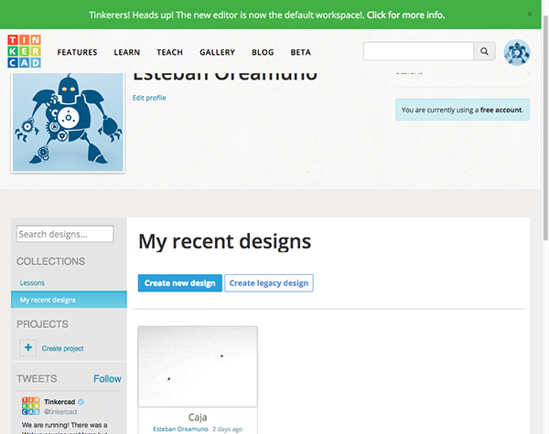Click Create legacy design button
Viewport: 549px width, 434px height.
[x=269, y=283]
